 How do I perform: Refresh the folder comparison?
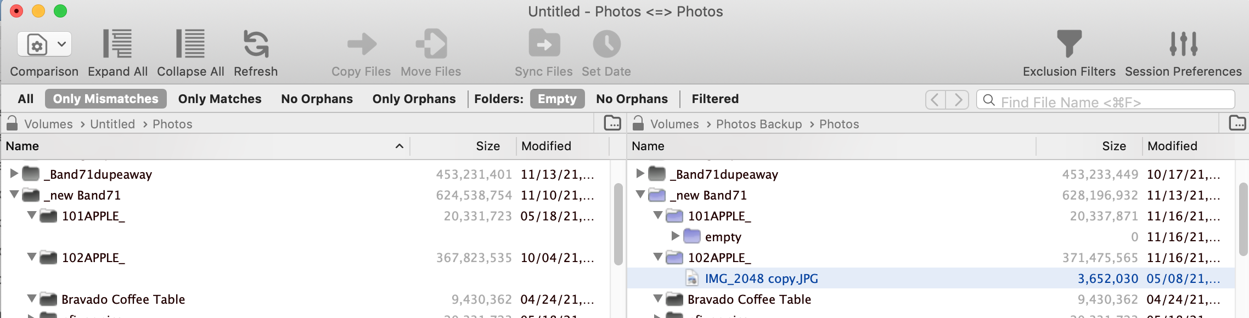coord(256,44)
